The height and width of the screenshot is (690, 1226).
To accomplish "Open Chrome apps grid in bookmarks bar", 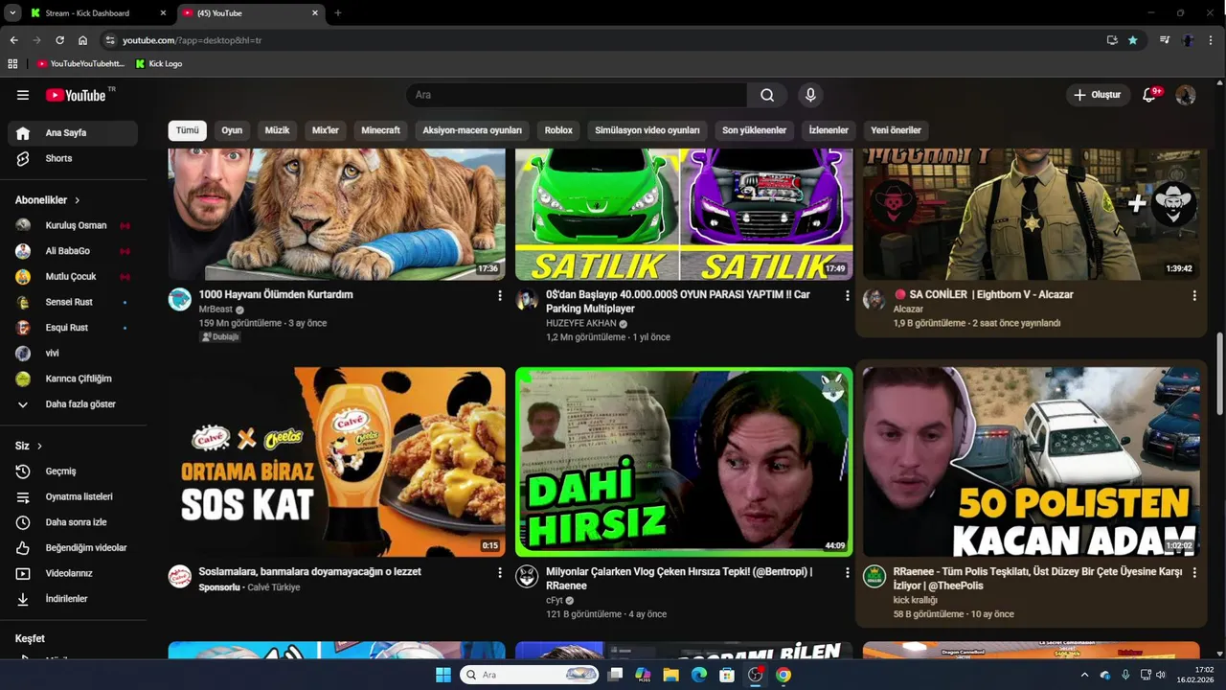I will 12,63.
